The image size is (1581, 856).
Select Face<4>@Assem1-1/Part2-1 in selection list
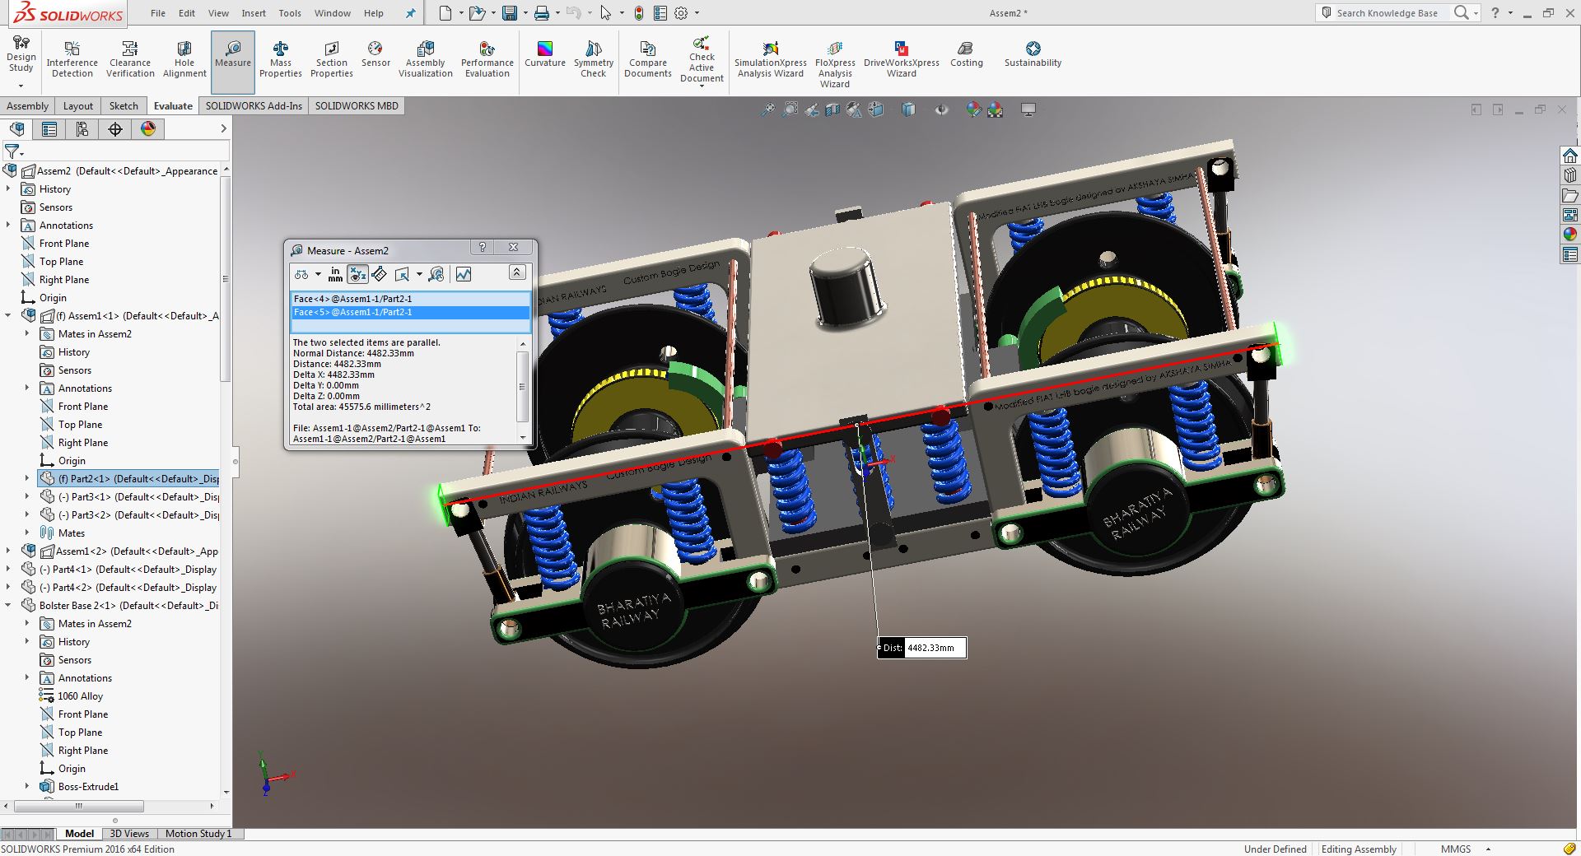tap(410, 299)
